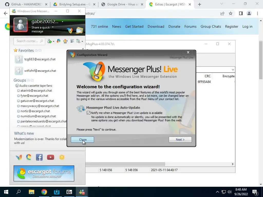Click the user display picture avatar

point(21,25)
